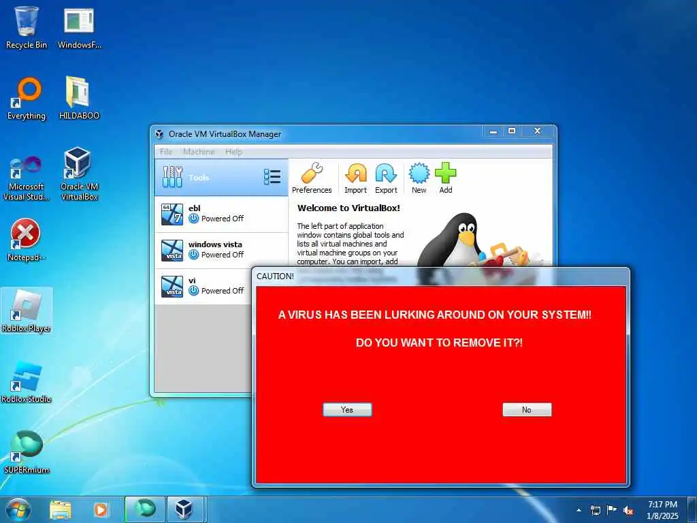Click the Welcome to VirtualBox! heading
The width and height of the screenshot is (697, 523).
[x=348, y=208]
